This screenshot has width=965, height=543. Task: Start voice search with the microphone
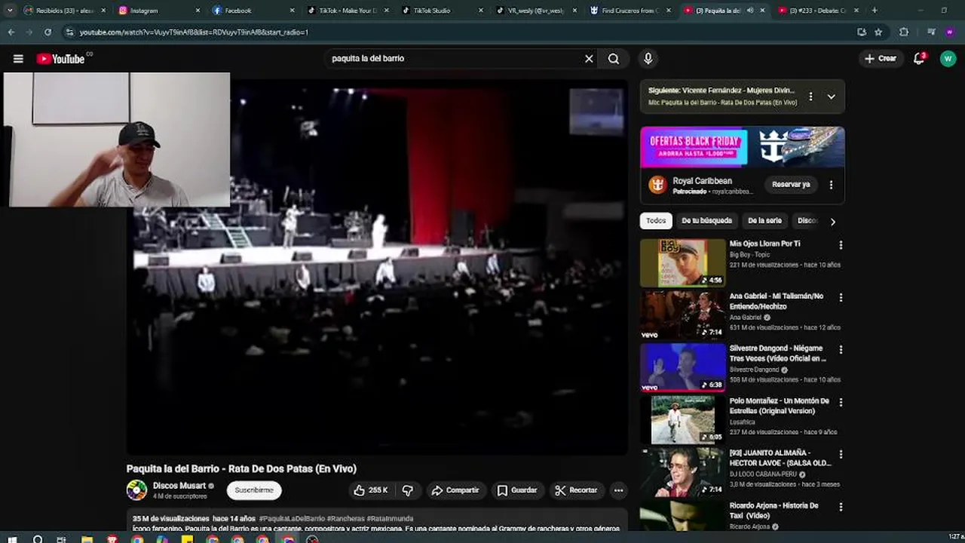(648, 59)
